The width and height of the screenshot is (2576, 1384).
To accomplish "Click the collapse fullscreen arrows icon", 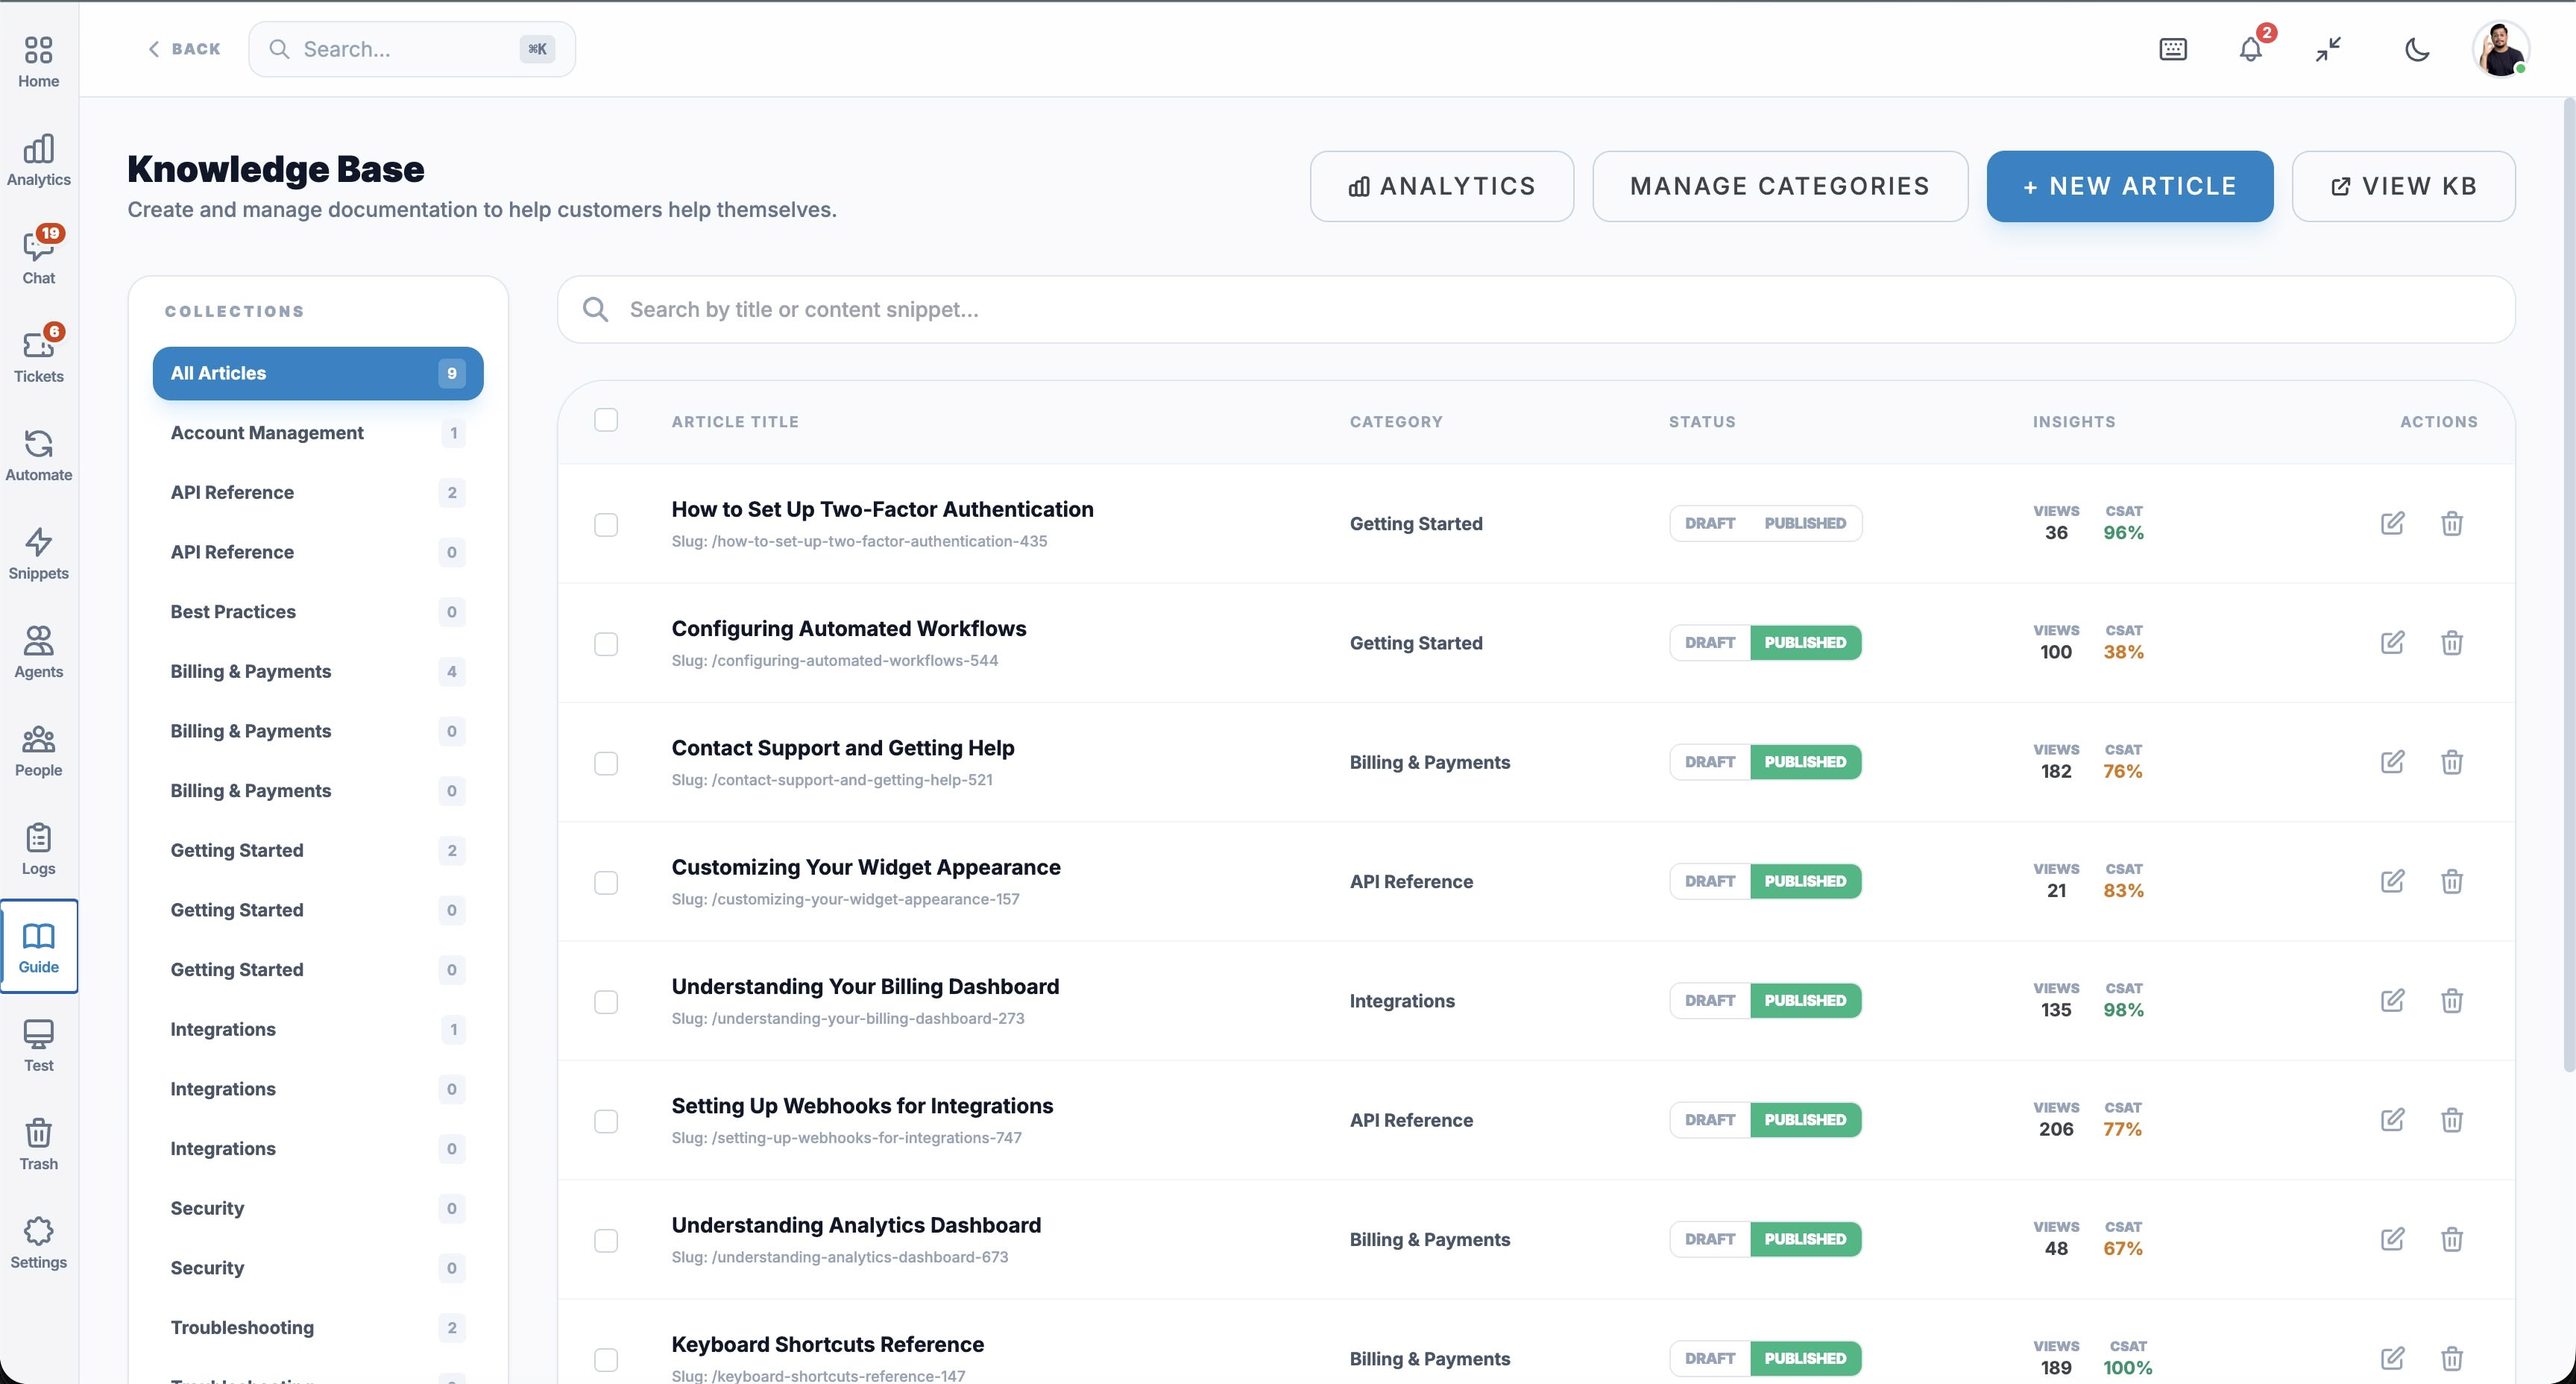I will pyautogui.click(x=2328, y=49).
